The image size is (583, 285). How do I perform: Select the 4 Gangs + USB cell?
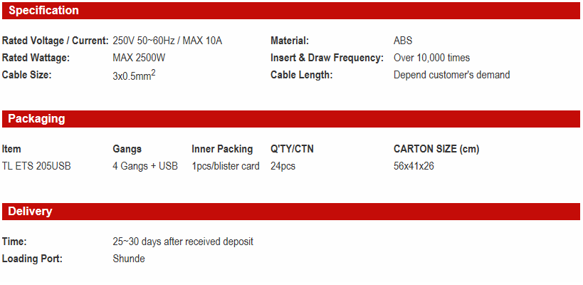tap(145, 166)
